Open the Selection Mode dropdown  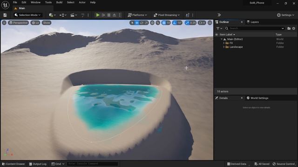28,15
